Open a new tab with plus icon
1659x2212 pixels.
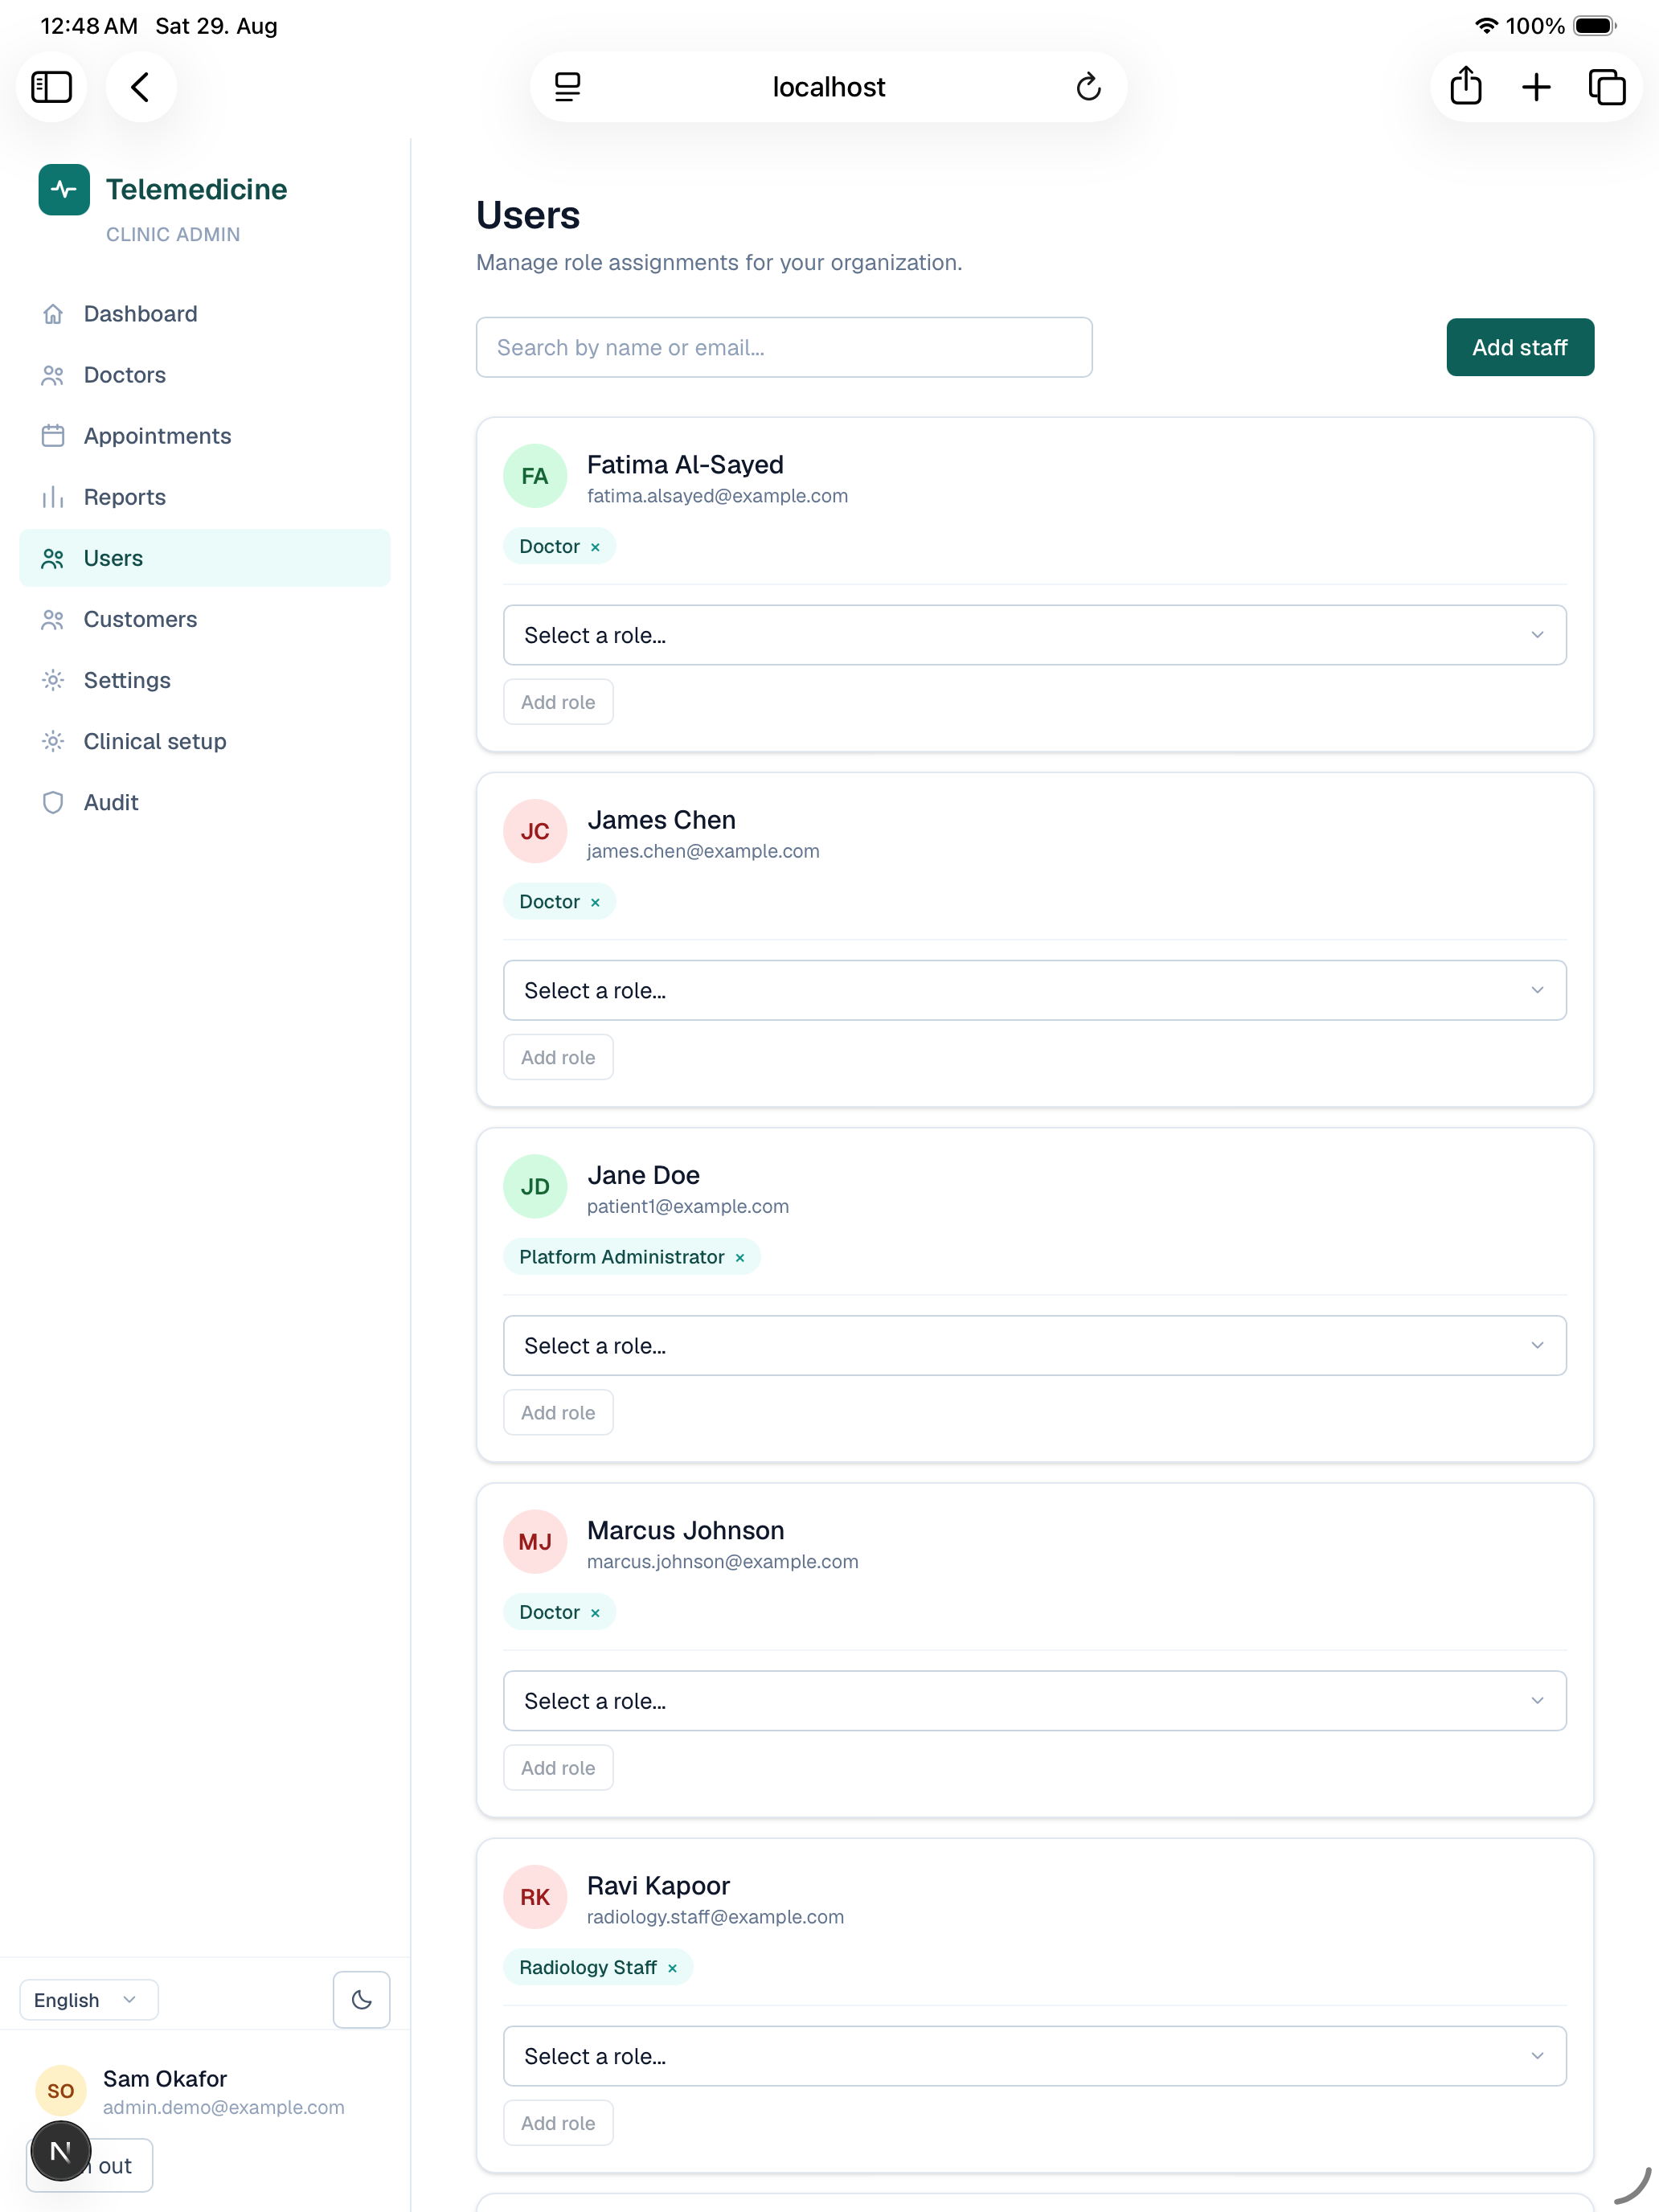click(x=1536, y=87)
